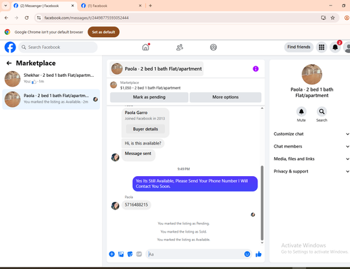Mute the conversation with the bell icon
This screenshot has width=350, height=269.
pyautogui.click(x=301, y=112)
